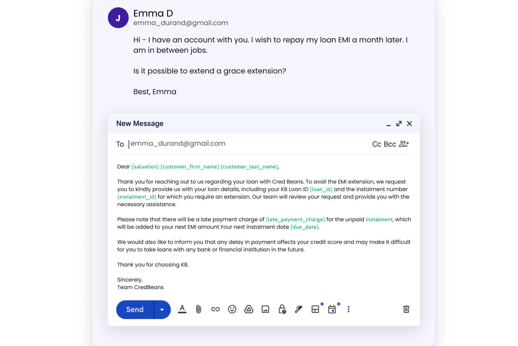Toggle confidential mode on the email
Screen dimensions: 518x346
coord(282,309)
